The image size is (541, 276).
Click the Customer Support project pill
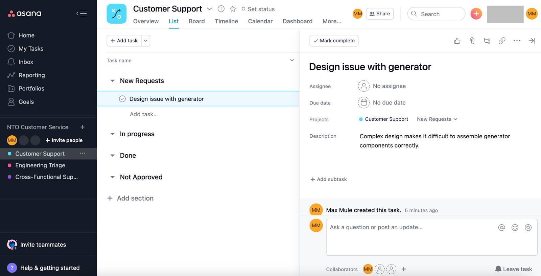tap(383, 119)
